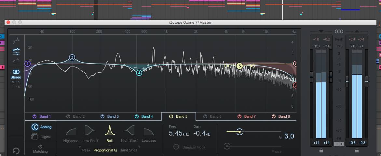Switch to L·R left/right mode
The width and height of the screenshot is (381, 156).
[16, 87]
